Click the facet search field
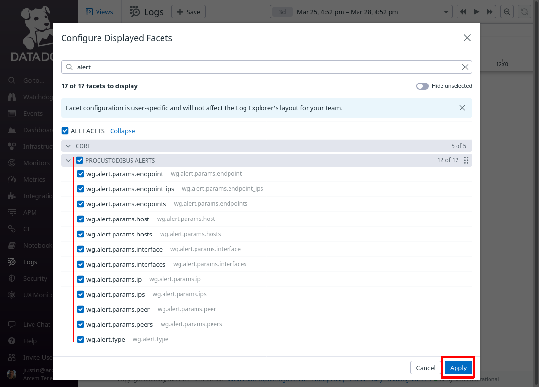Screen dimensions: 539x387 pyautogui.click(x=266, y=67)
